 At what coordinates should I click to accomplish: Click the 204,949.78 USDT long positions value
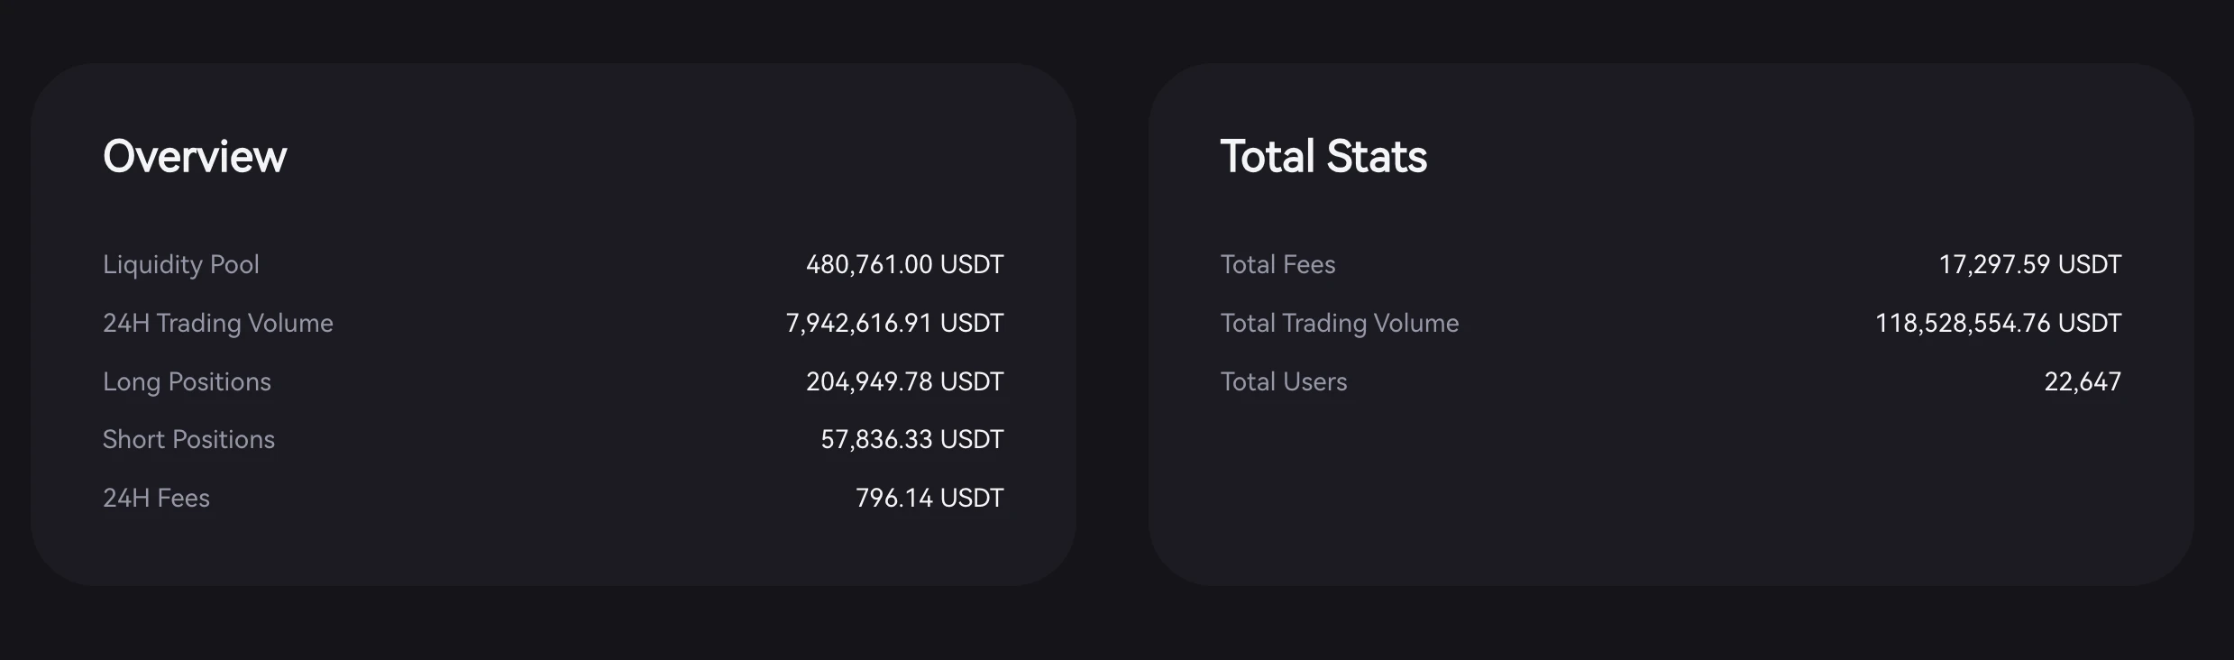point(904,381)
